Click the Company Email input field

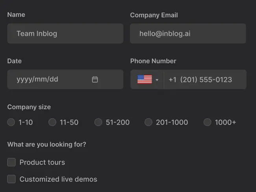pos(188,34)
